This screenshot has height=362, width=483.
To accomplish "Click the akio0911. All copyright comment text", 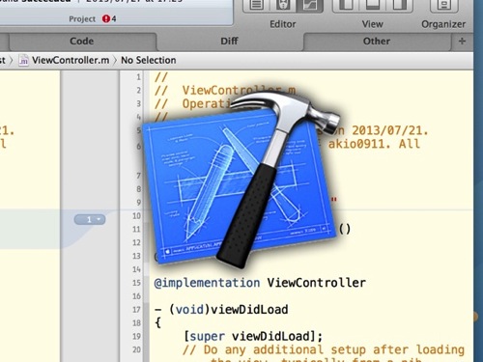I will click(x=374, y=144).
